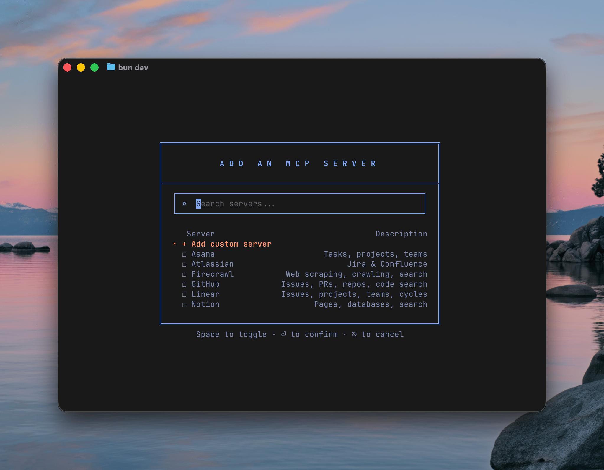Minimize the terminal with yellow button

tap(81, 67)
